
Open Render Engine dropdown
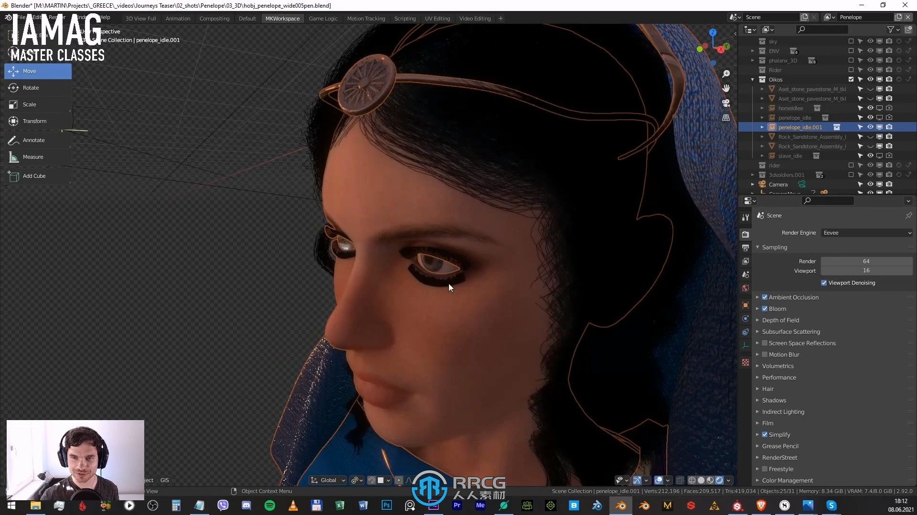click(867, 233)
